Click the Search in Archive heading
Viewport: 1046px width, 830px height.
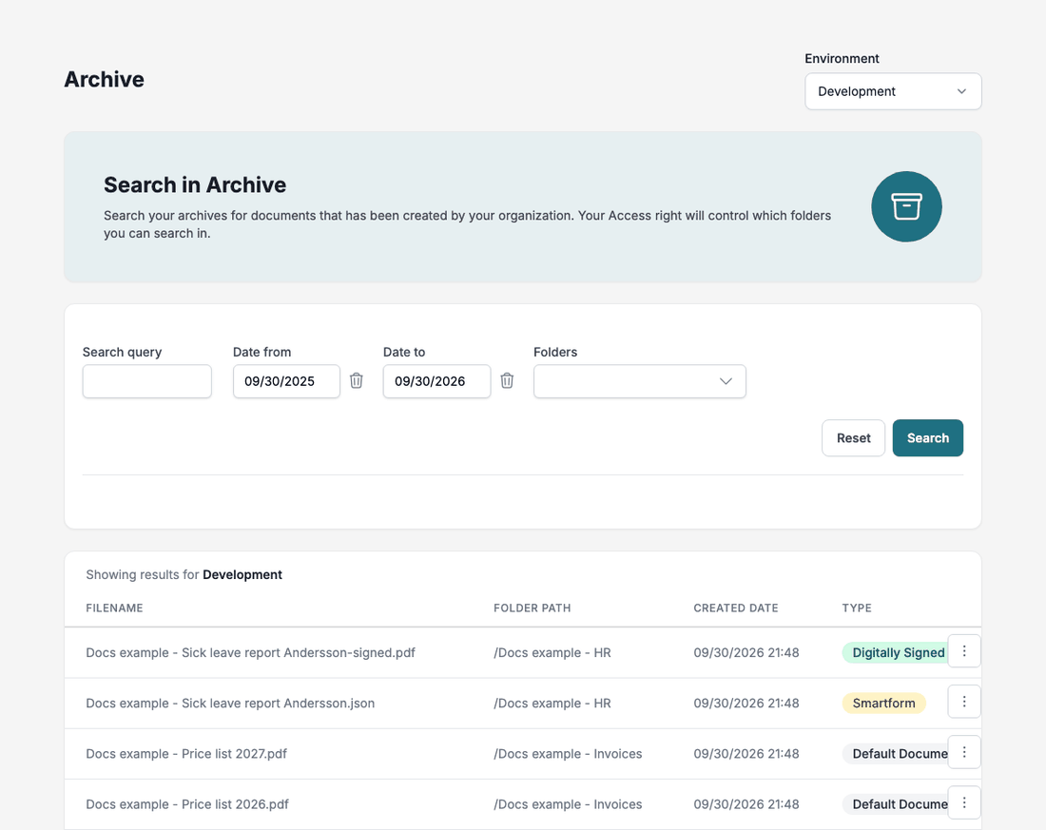click(195, 184)
